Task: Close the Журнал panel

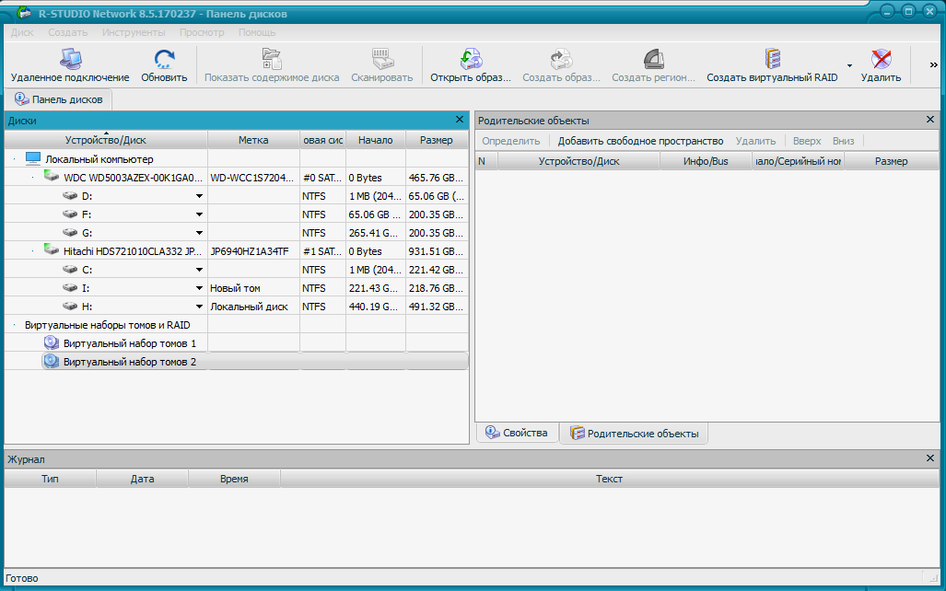Action: [x=929, y=458]
